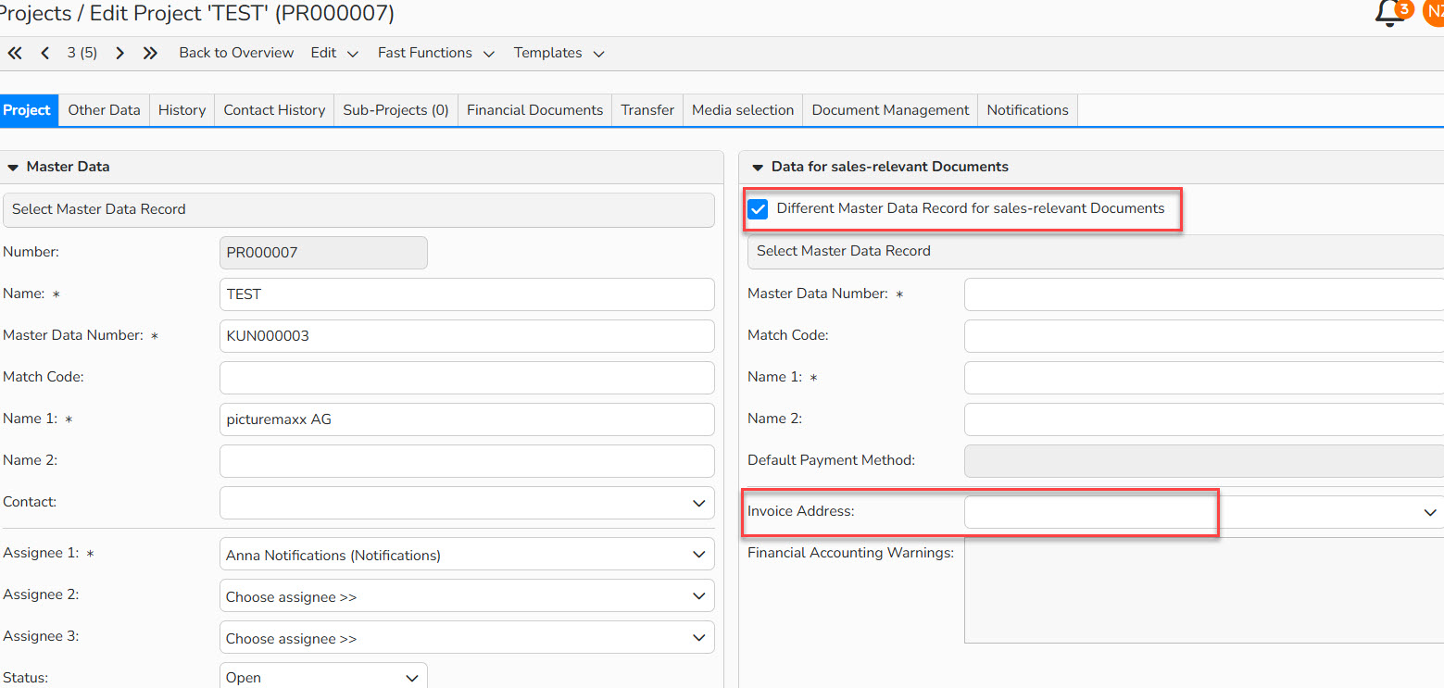Select the Project tab
1444x688 pixels.
(x=27, y=110)
